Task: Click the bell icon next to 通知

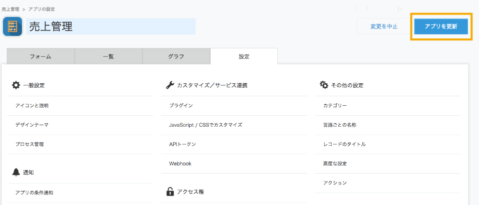Action: pos(16,172)
